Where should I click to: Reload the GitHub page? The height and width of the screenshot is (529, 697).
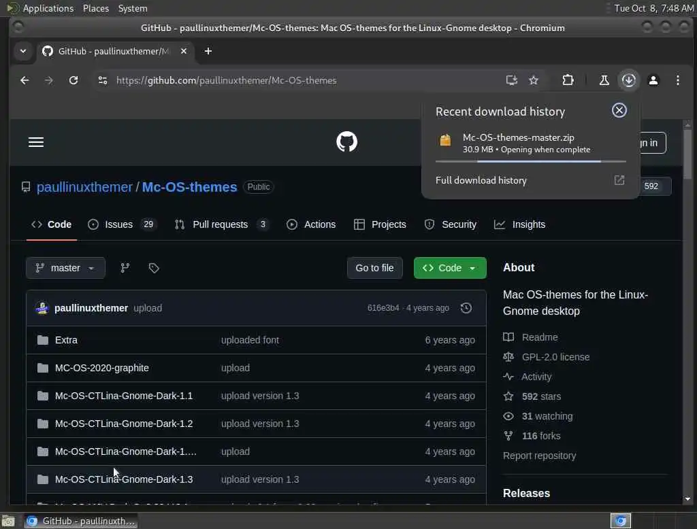coord(74,80)
